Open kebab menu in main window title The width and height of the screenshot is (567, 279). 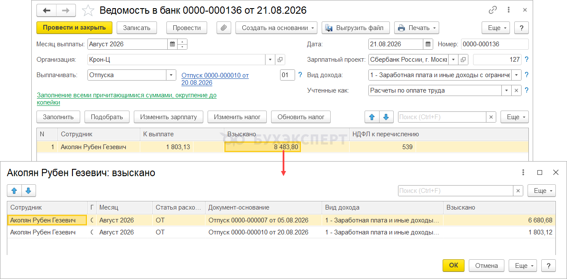509,10
